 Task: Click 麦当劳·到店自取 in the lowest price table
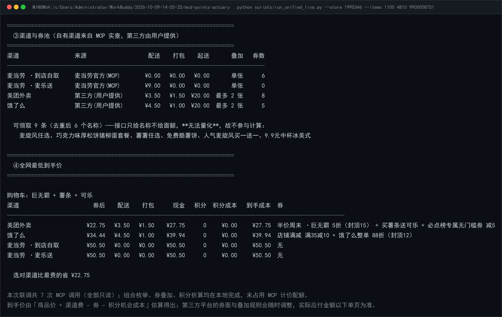pyautogui.click(x=33, y=245)
